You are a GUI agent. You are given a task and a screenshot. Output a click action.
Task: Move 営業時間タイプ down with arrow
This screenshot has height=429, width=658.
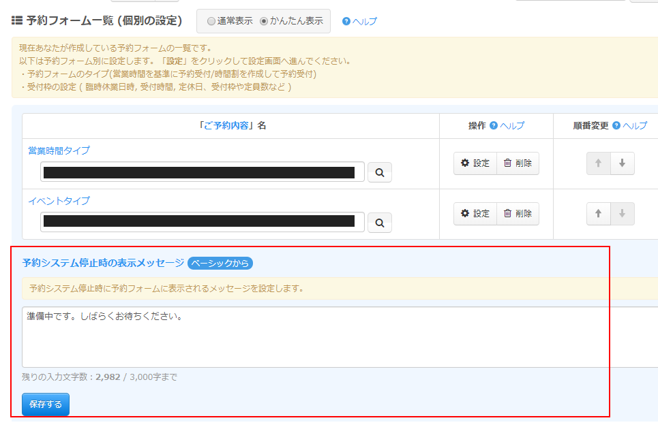622,163
